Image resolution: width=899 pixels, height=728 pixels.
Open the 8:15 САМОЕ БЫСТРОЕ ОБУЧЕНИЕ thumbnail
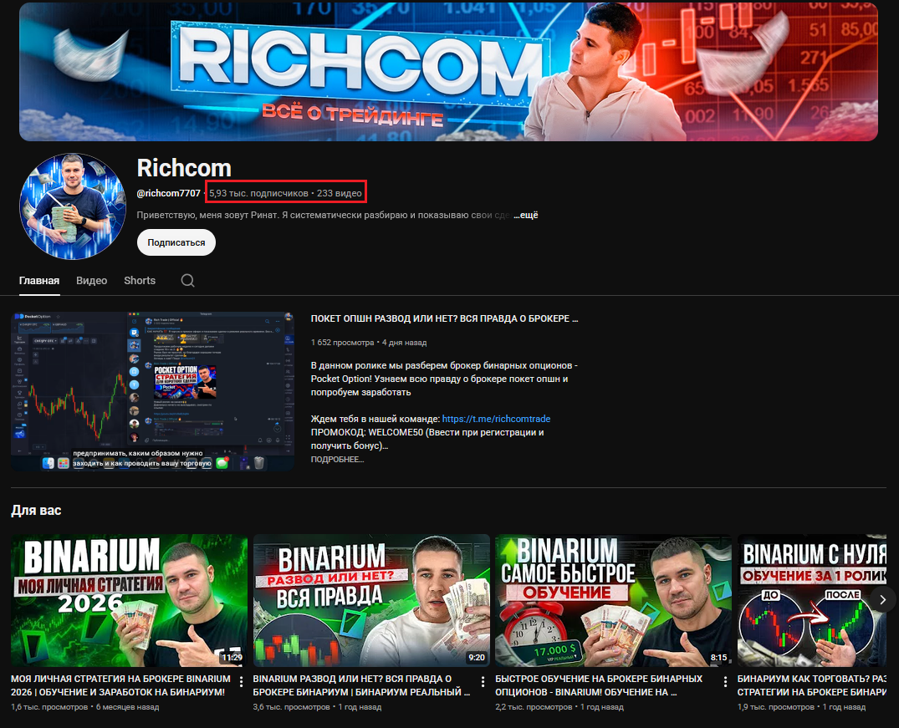(x=614, y=600)
